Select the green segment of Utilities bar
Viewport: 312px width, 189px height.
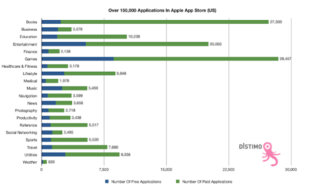click(x=92, y=155)
